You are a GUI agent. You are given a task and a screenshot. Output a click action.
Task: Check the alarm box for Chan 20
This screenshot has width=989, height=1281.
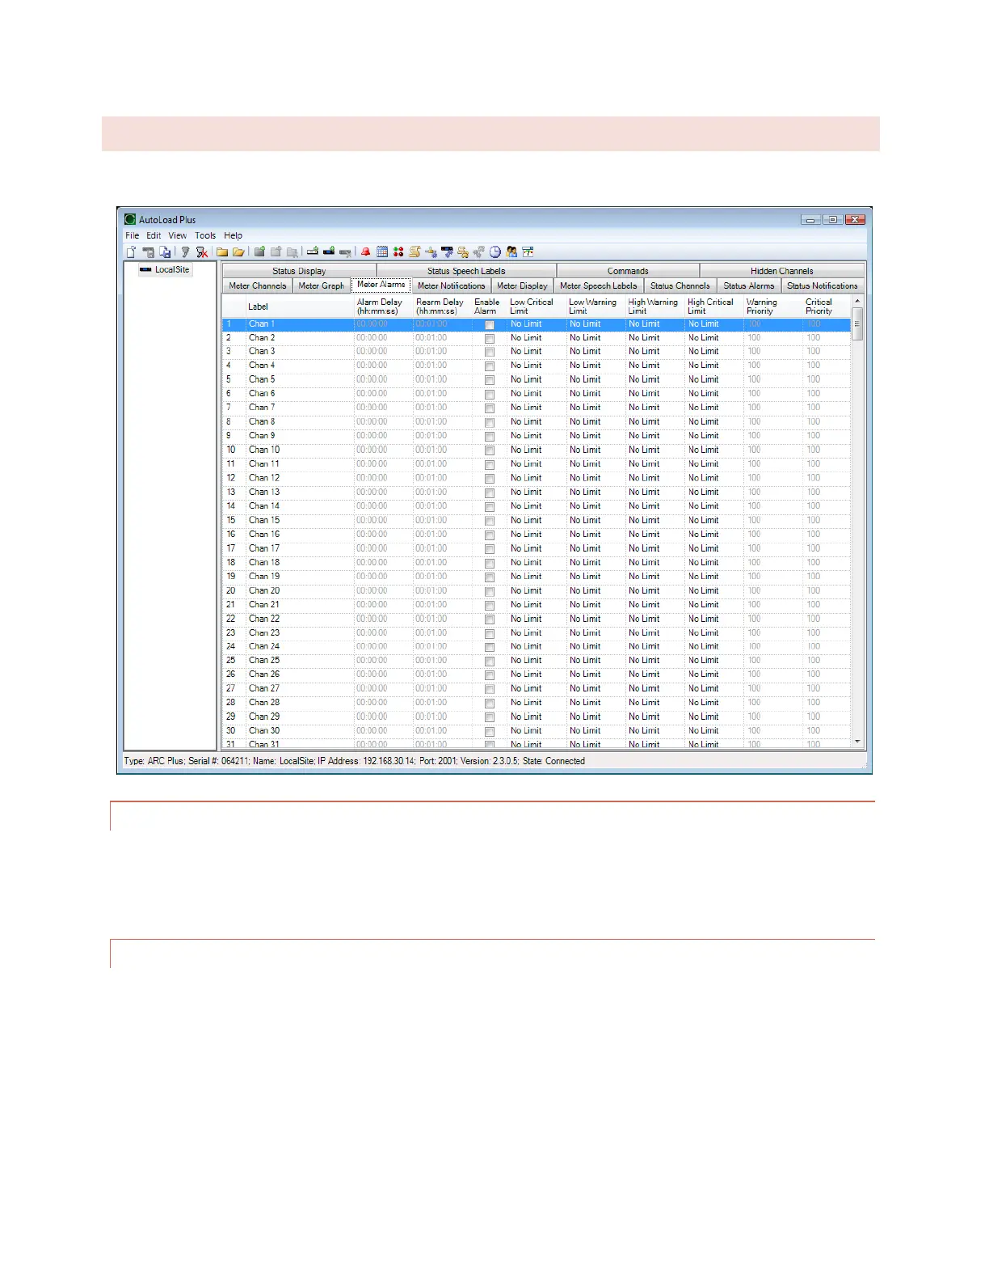tap(489, 591)
